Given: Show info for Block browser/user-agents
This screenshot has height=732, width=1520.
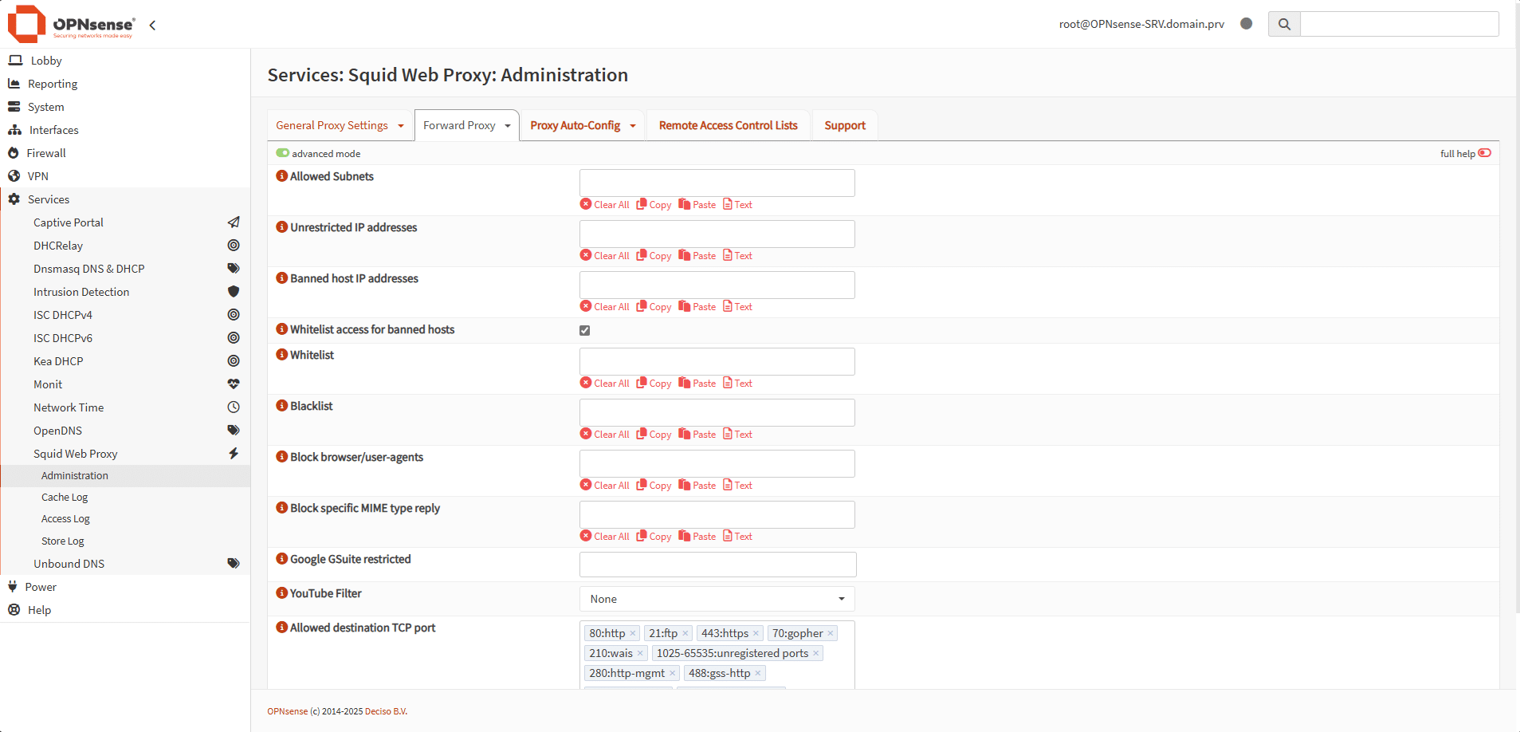Looking at the screenshot, I should [x=281, y=457].
